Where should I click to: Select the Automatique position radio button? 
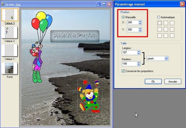pyautogui.click(x=159, y=17)
